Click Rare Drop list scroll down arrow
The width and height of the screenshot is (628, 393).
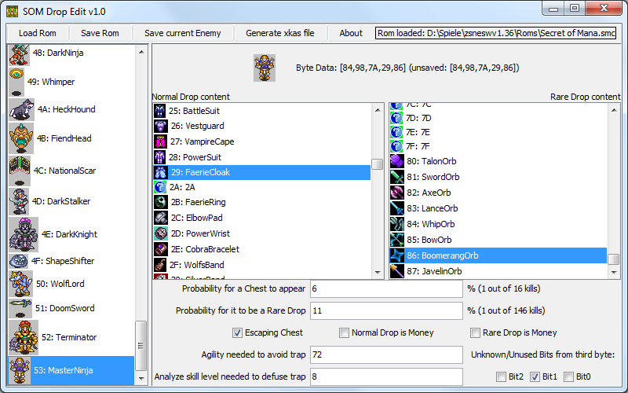click(x=614, y=272)
